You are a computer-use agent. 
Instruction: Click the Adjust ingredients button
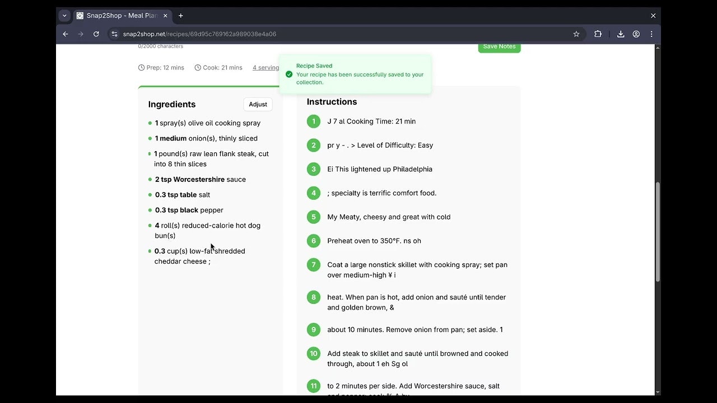tap(258, 104)
